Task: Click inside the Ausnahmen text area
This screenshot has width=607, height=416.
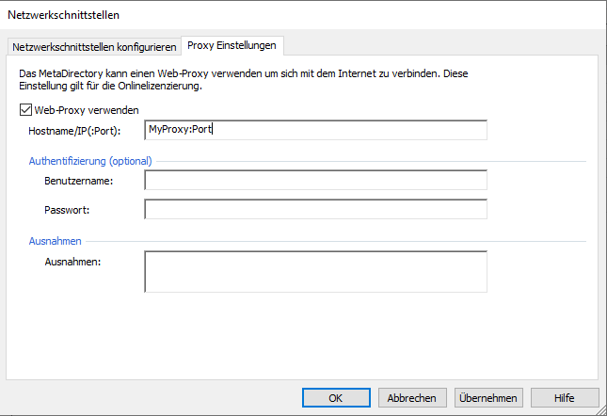Action: [x=315, y=271]
